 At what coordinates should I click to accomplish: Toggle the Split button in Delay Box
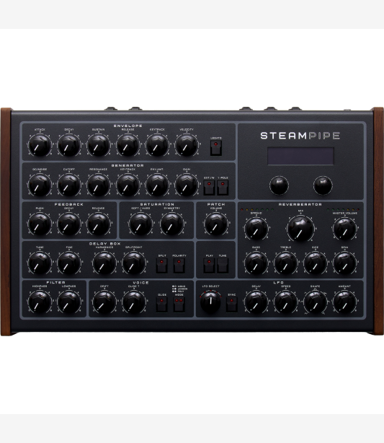[161, 266]
